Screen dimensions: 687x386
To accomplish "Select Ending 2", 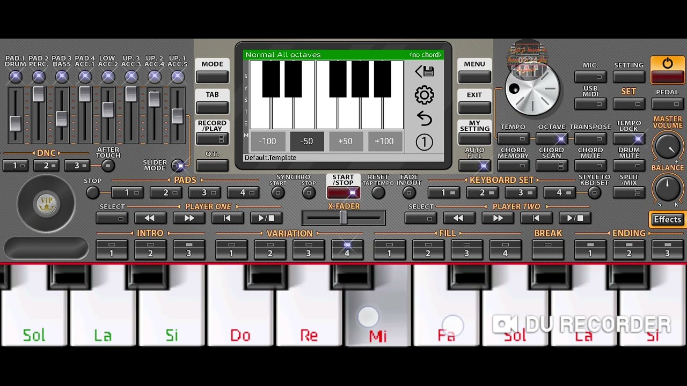I will pyautogui.click(x=629, y=250).
